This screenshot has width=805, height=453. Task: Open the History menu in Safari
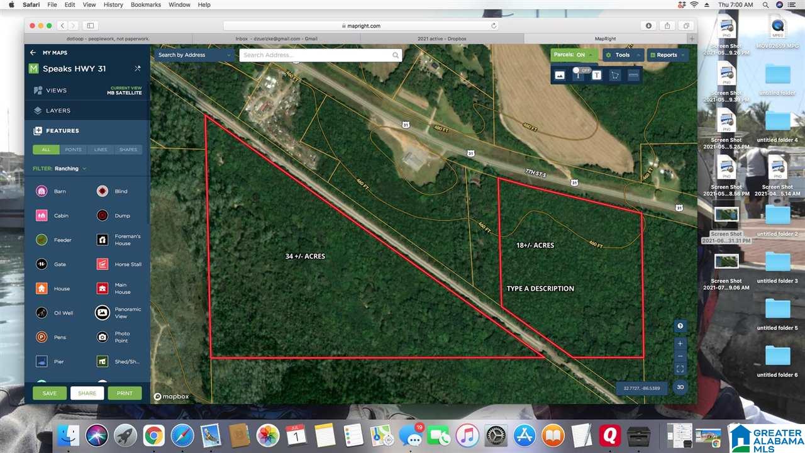tap(113, 4)
